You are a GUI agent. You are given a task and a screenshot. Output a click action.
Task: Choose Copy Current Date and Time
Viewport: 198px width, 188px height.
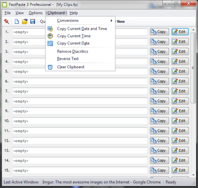pyautogui.click(x=80, y=29)
